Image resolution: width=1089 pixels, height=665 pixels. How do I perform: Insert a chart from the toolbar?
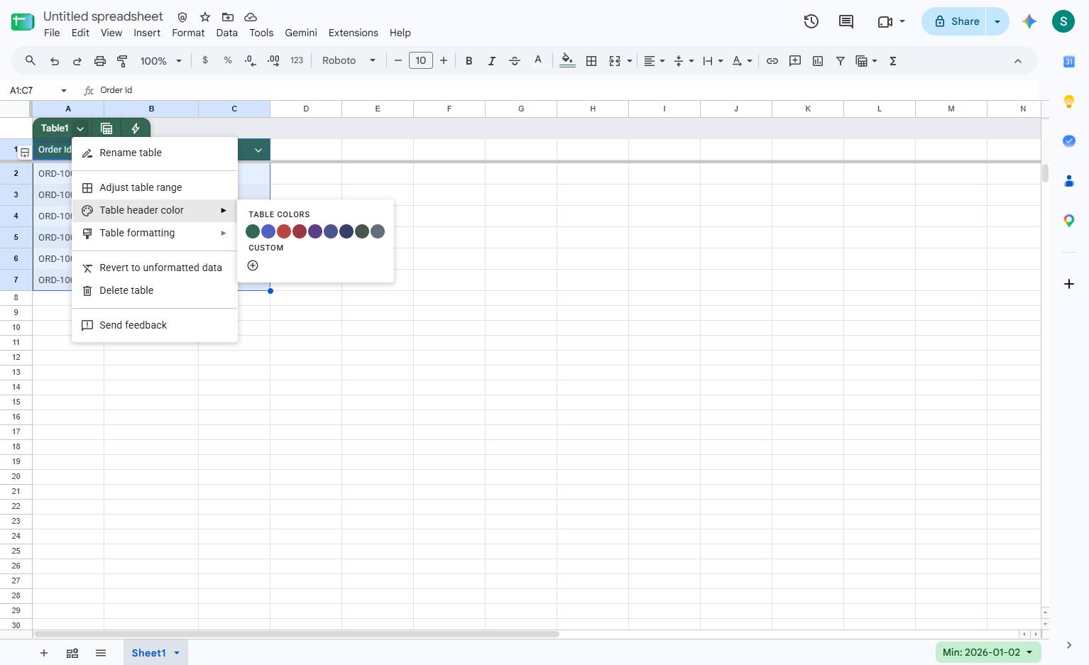coord(818,61)
